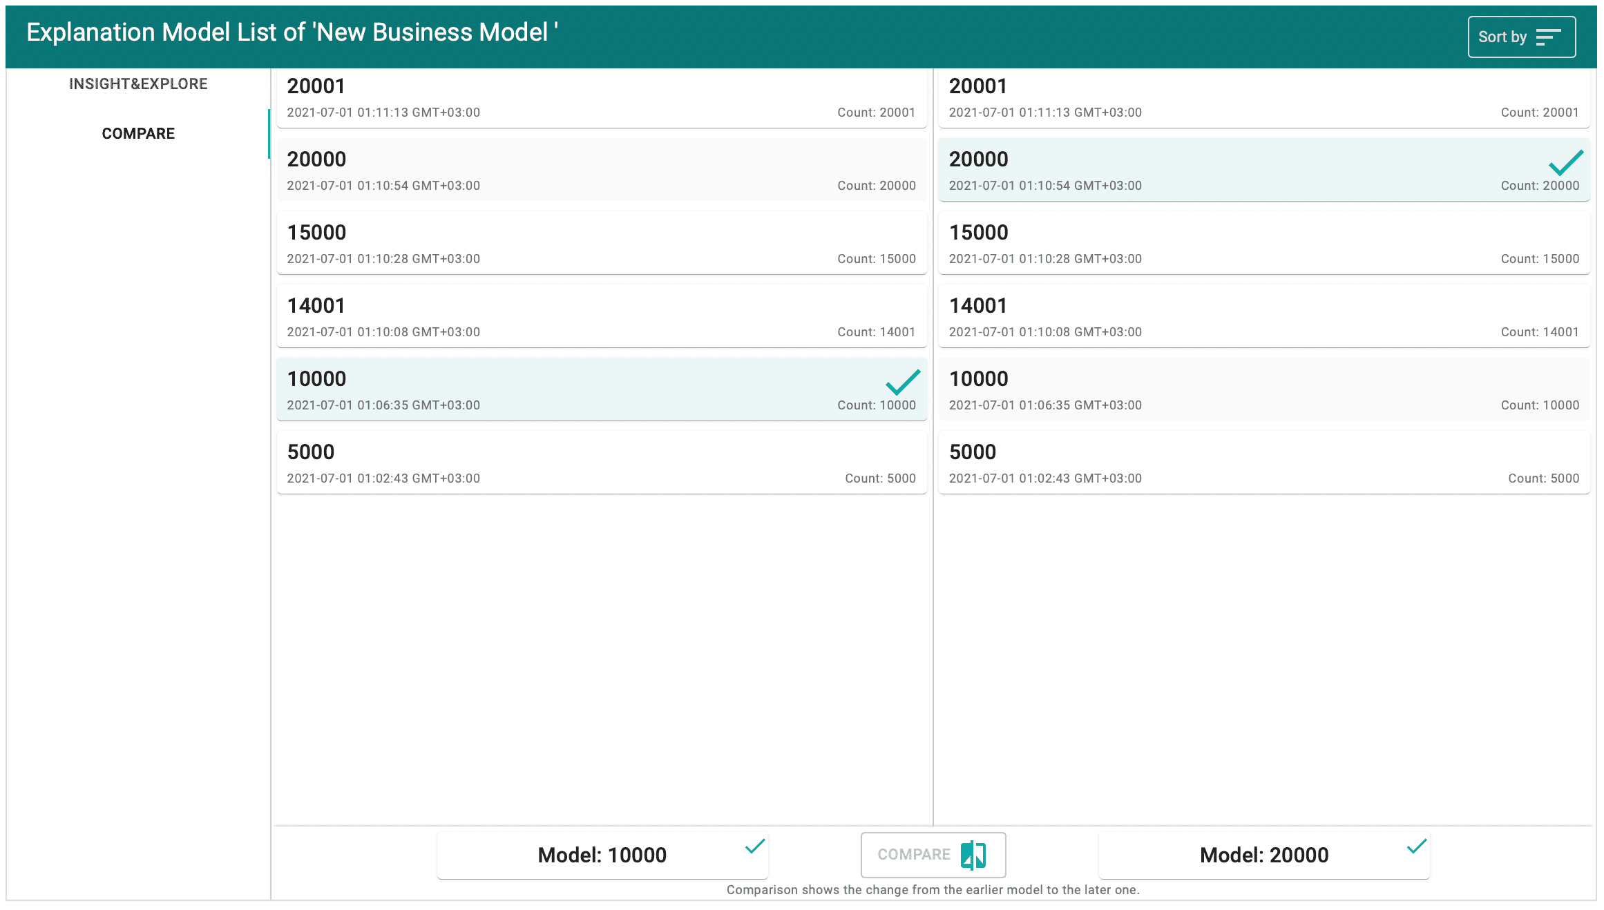Click the COMPARE button

(x=933, y=855)
